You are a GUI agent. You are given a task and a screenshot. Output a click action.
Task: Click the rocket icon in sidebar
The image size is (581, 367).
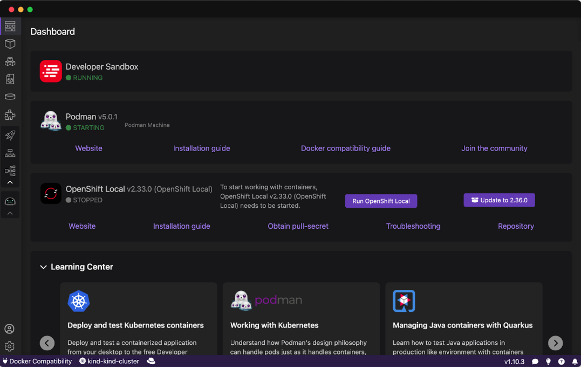pyautogui.click(x=10, y=135)
